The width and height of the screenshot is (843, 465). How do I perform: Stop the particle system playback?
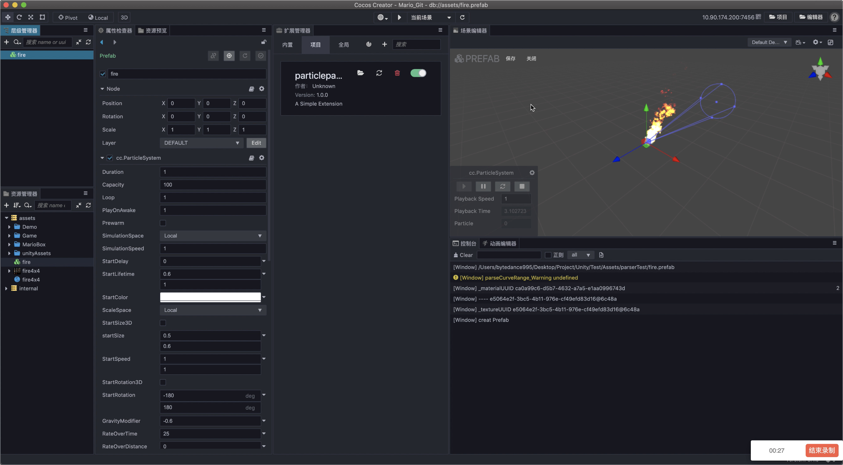(522, 186)
